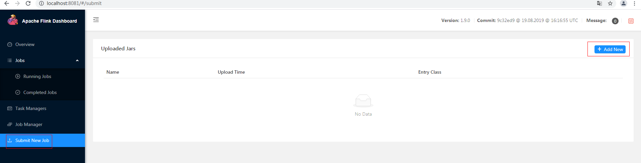
Task: Click the browser back arrow
Action: coord(7,3)
